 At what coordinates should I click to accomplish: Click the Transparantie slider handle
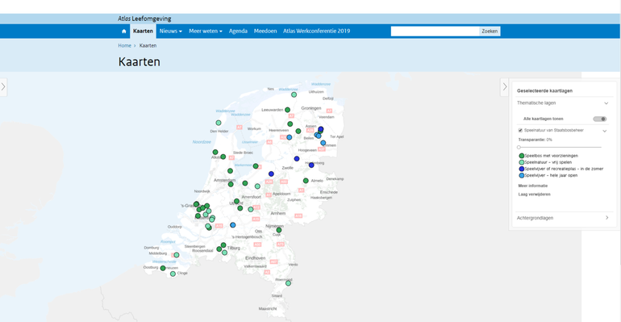pos(519,148)
